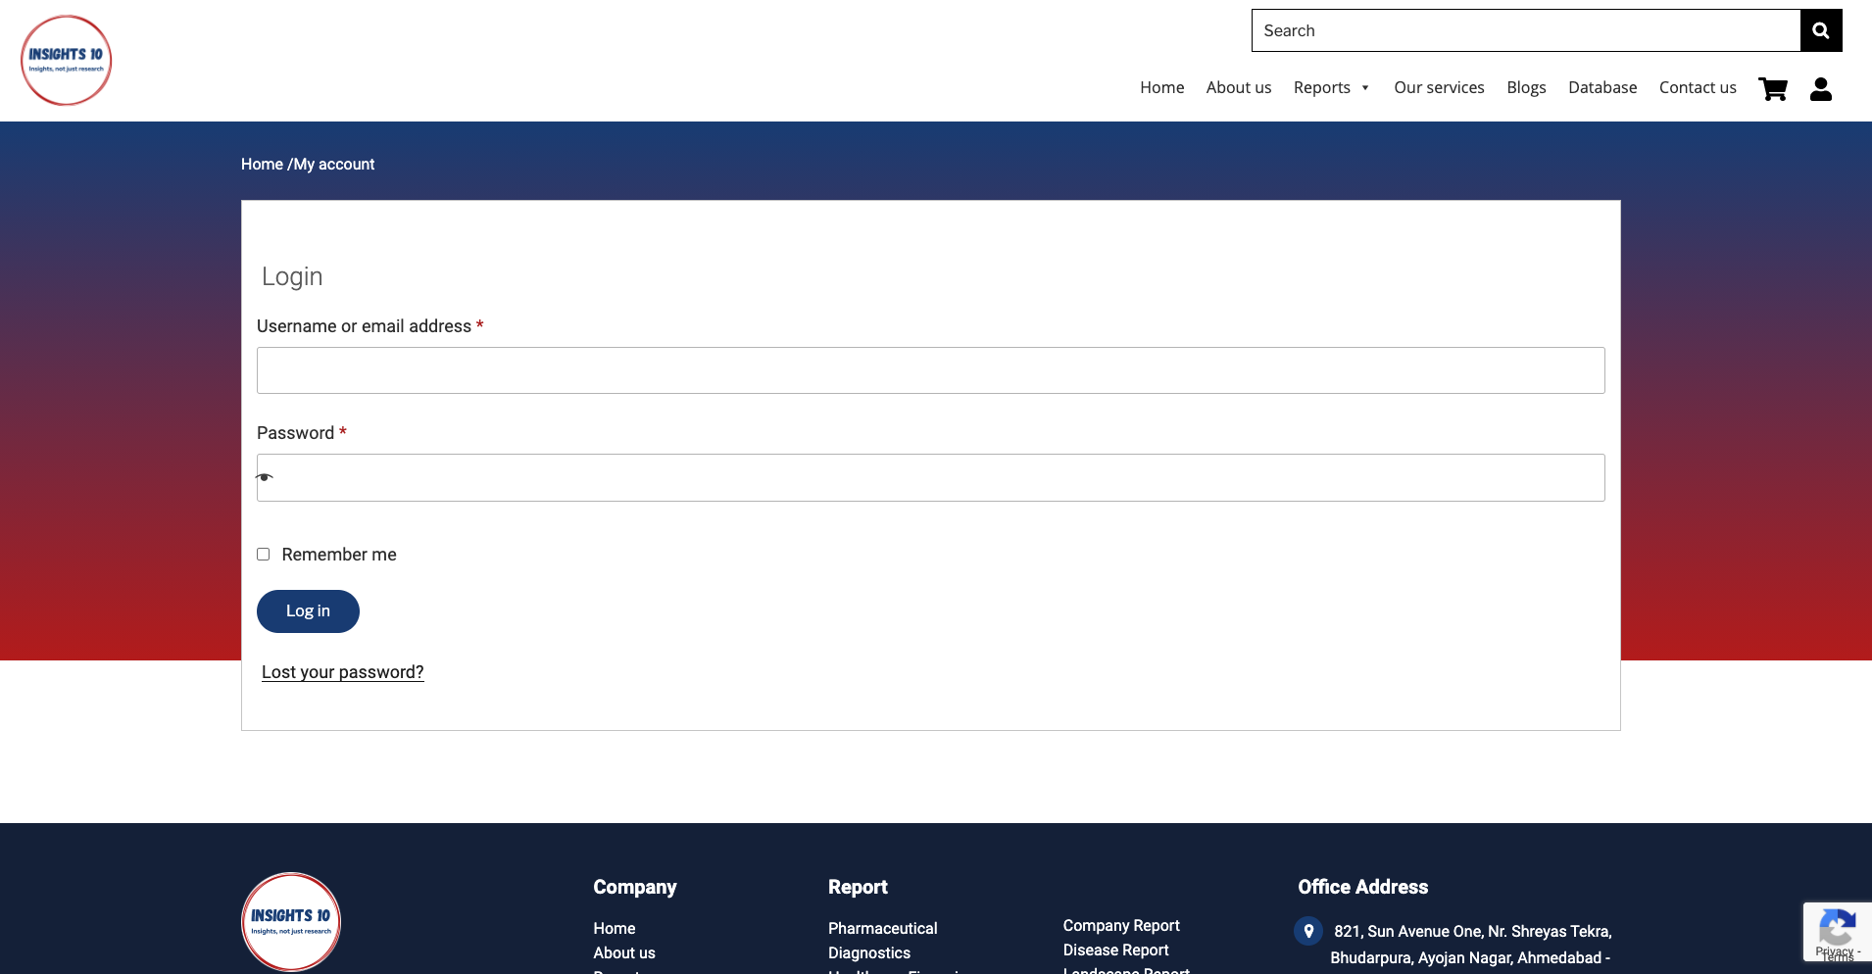The image size is (1872, 974).
Task: Click the Home breadcrumb link
Action: click(x=261, y=164)
